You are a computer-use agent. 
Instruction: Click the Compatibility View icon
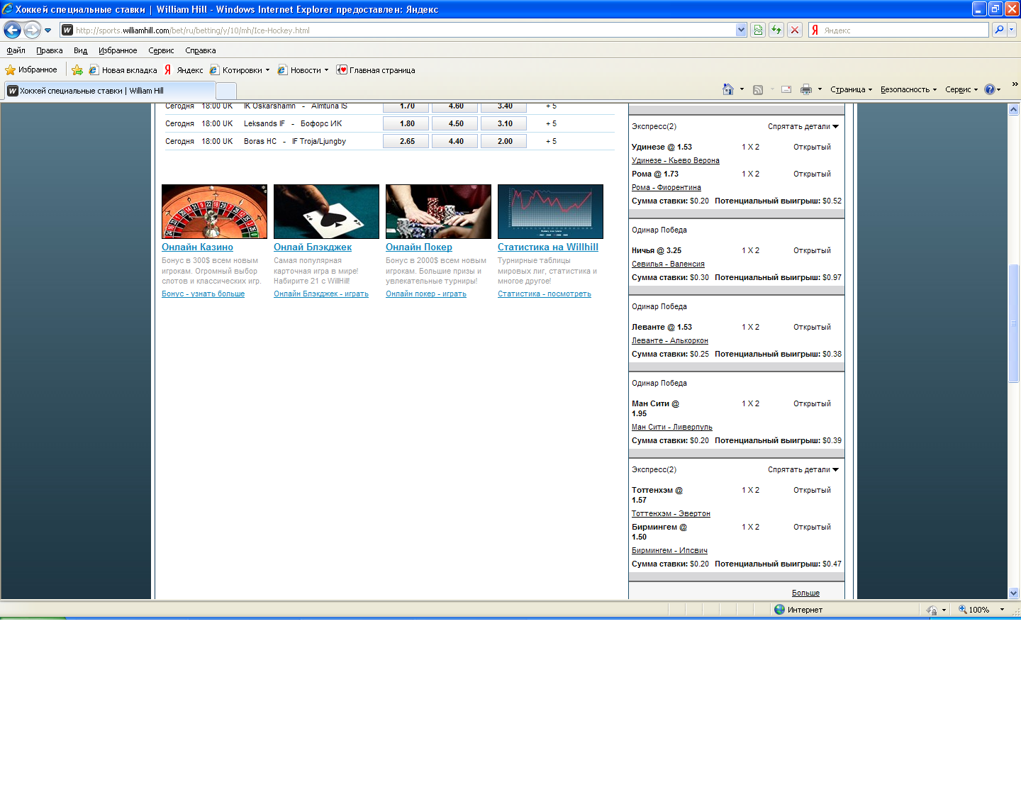click(758, 30)
